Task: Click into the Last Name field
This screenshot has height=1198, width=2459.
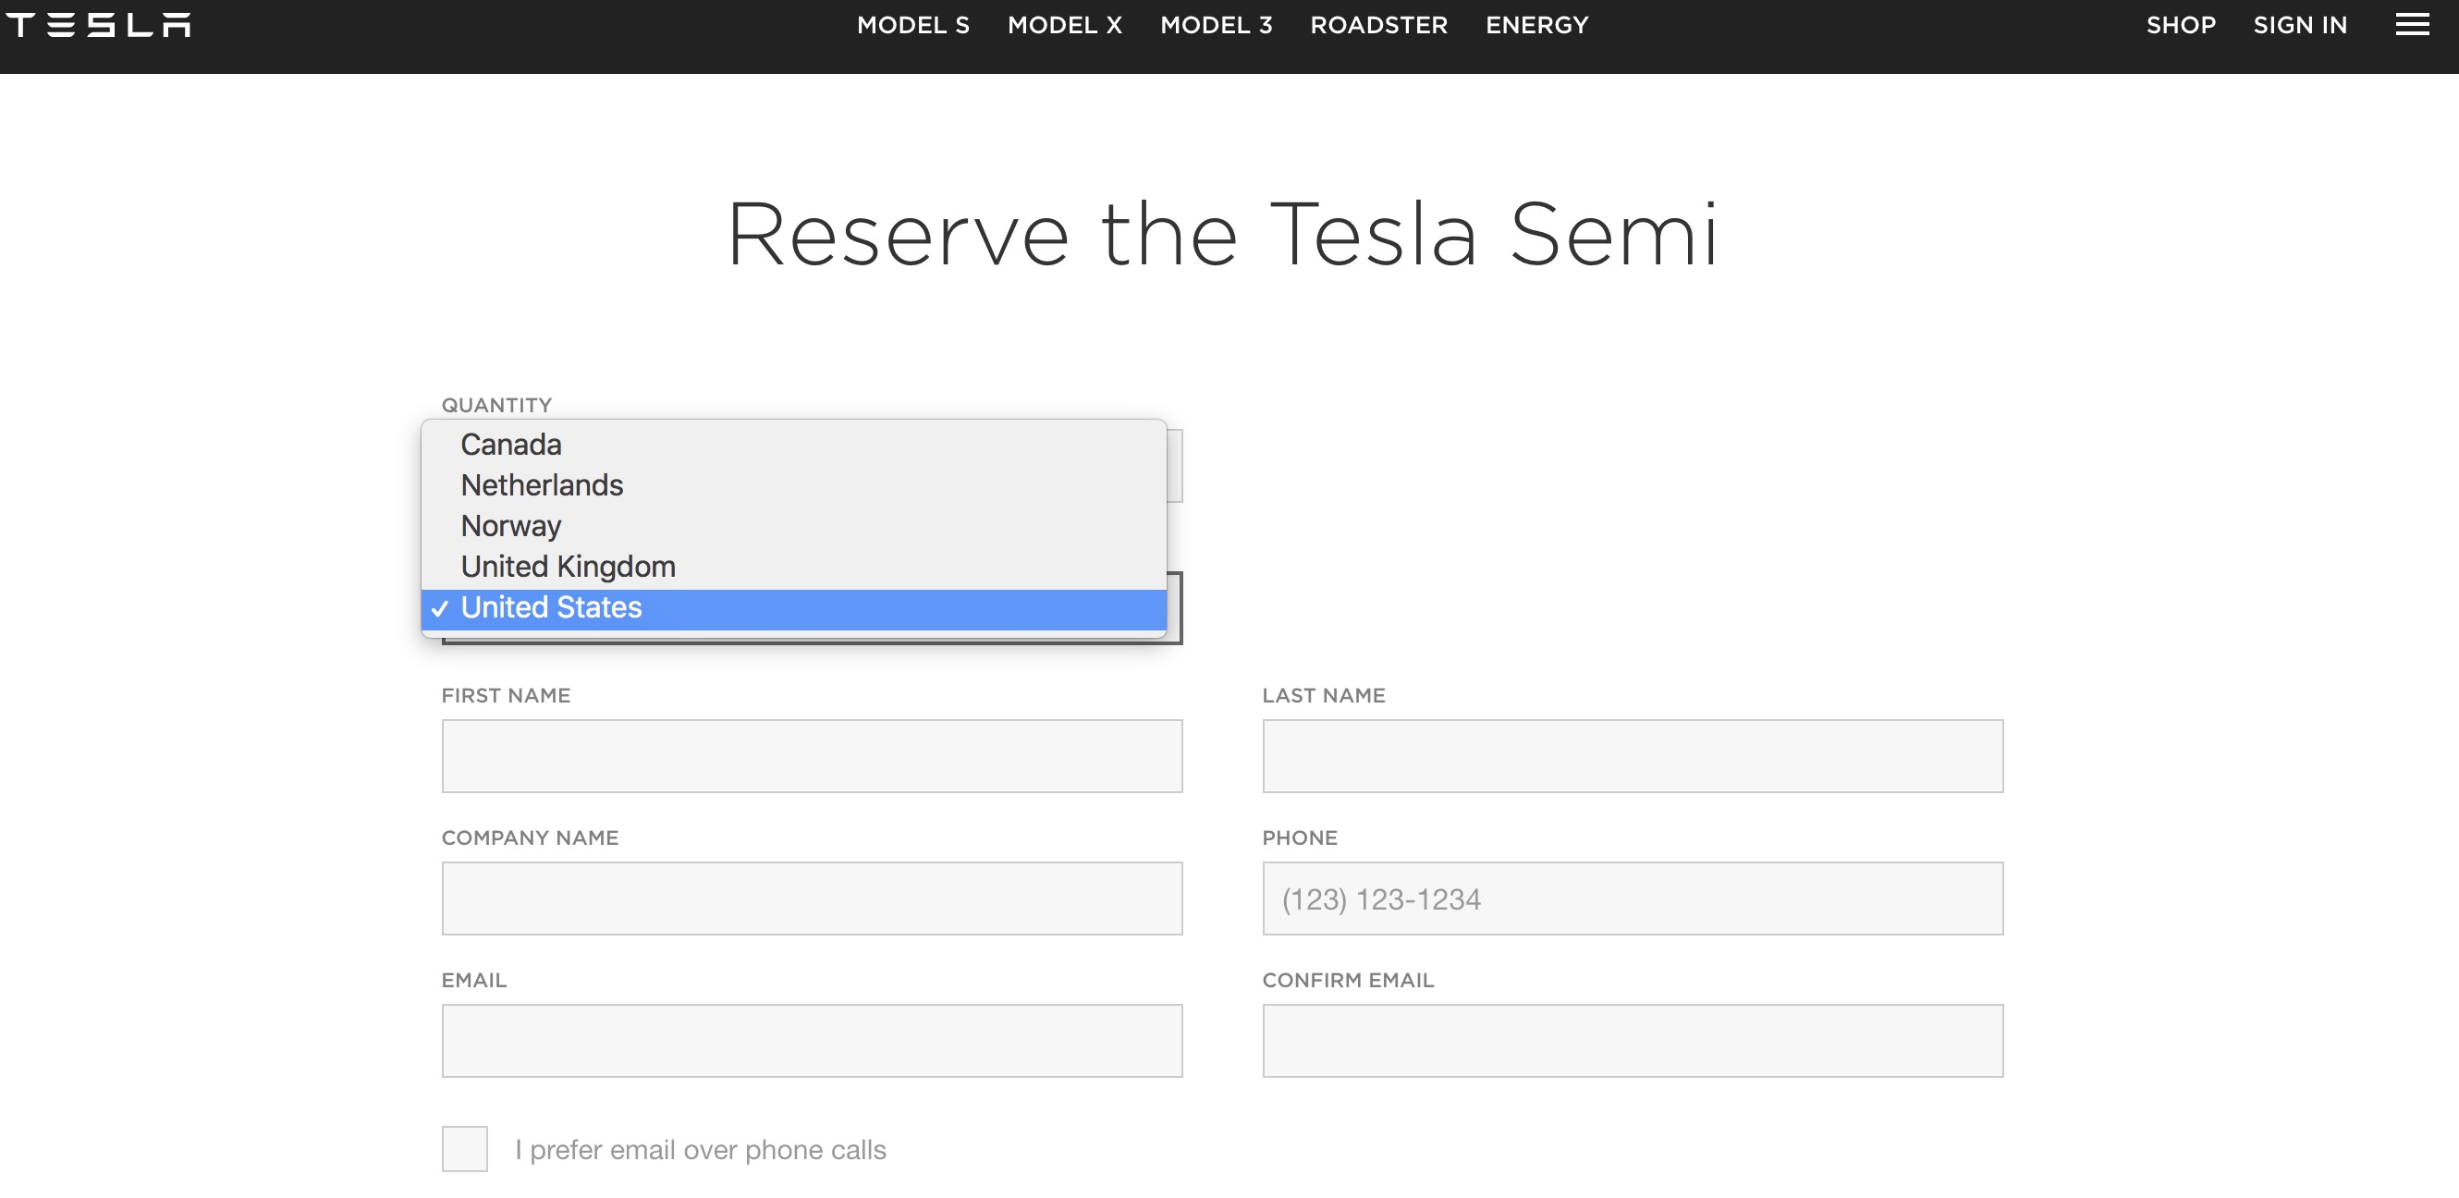Action: point(1633,756)
